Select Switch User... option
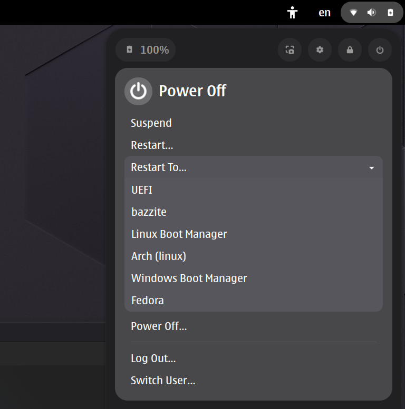The image size is (405, 409). [x=254, y=381]
